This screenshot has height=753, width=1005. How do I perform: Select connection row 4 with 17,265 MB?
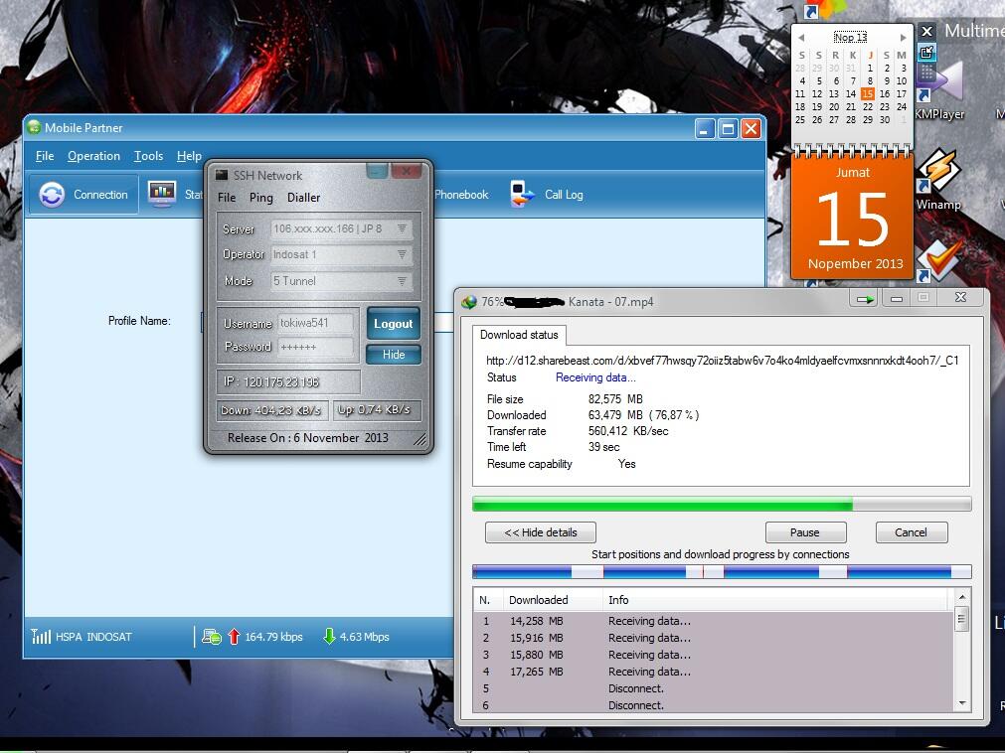714,672
